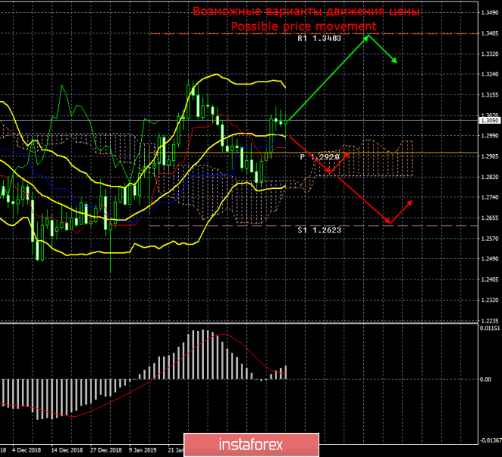The height and width of the screenshot is (457, 502).
Task: Click the 0.01151 MACD scale value
Action: 489,329
